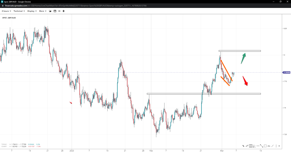Click the open folder icon to load chart

50,11
